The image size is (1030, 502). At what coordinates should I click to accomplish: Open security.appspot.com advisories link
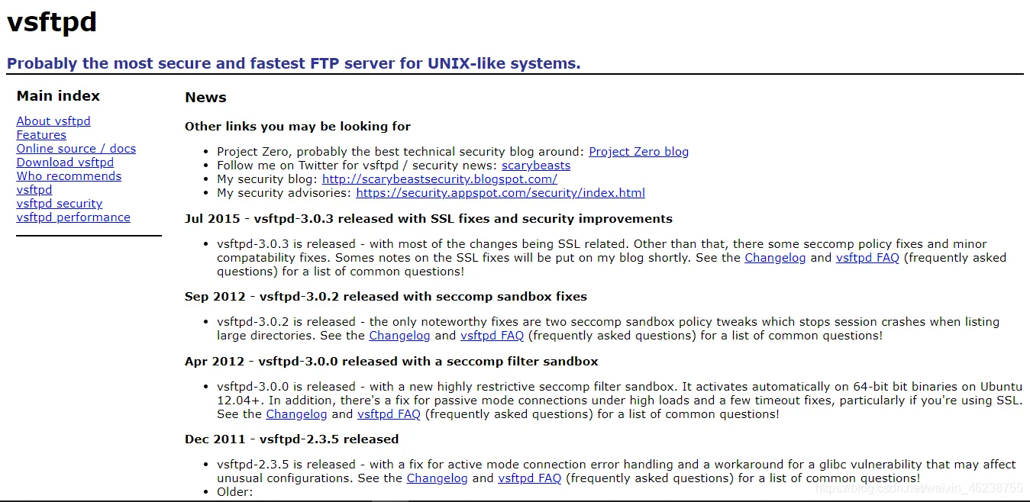coord(501,193)
